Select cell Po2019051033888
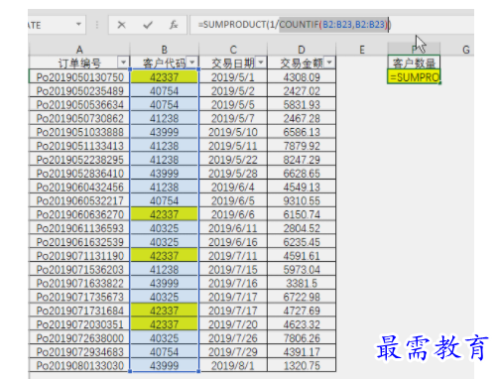The image size is (497, 379). [x=79, y=132]
